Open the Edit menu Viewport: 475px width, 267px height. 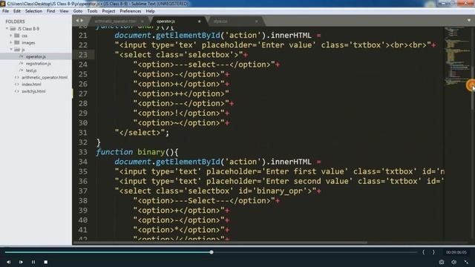(x=17, y=11)
